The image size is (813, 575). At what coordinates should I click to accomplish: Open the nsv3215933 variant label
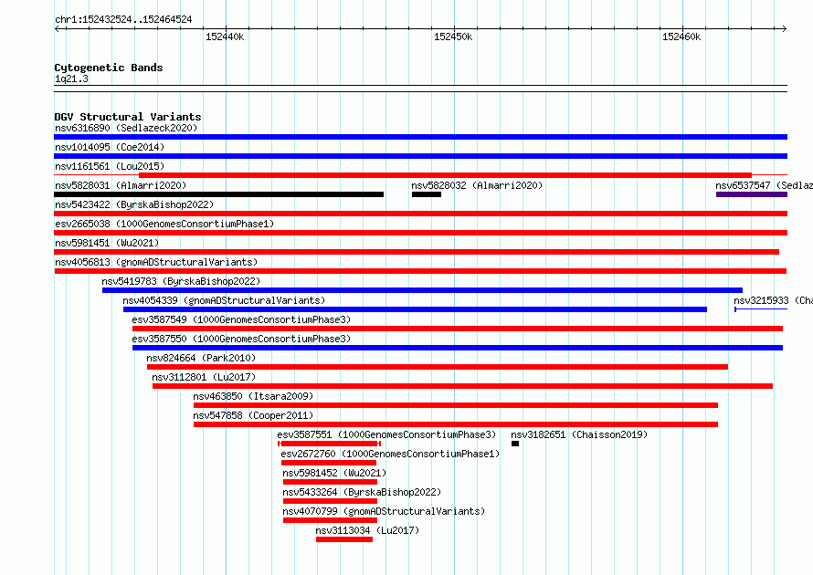tap(773, 300)
